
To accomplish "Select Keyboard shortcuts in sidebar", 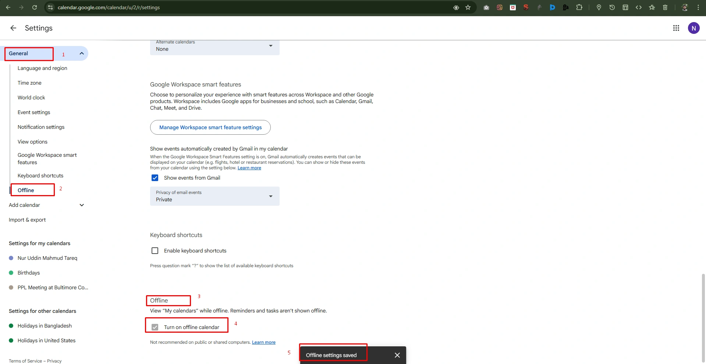I will pyautogui.click(x=40, y=176).
